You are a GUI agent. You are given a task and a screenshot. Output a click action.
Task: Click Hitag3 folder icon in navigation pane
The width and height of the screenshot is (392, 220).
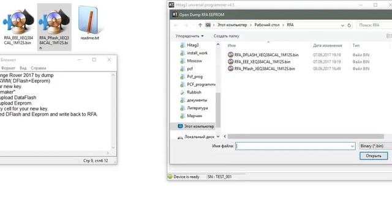[x=183, y=45]
